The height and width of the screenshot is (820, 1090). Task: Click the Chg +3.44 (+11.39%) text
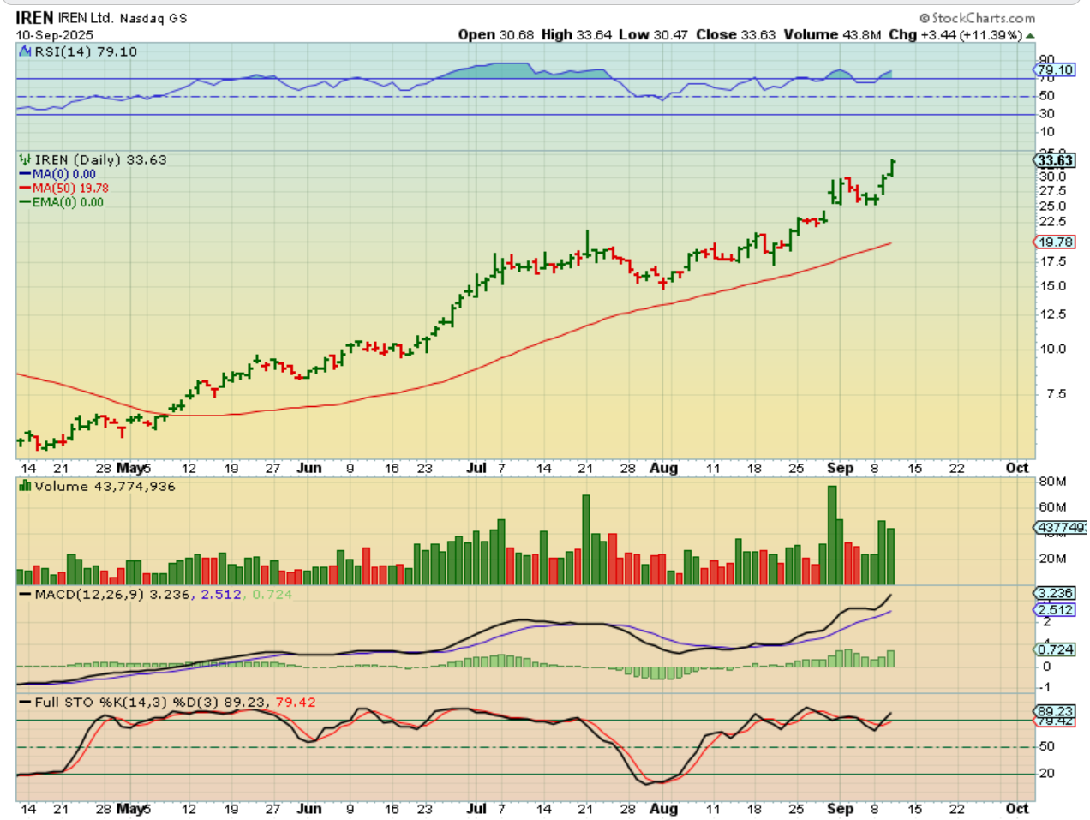click(955, 35)
